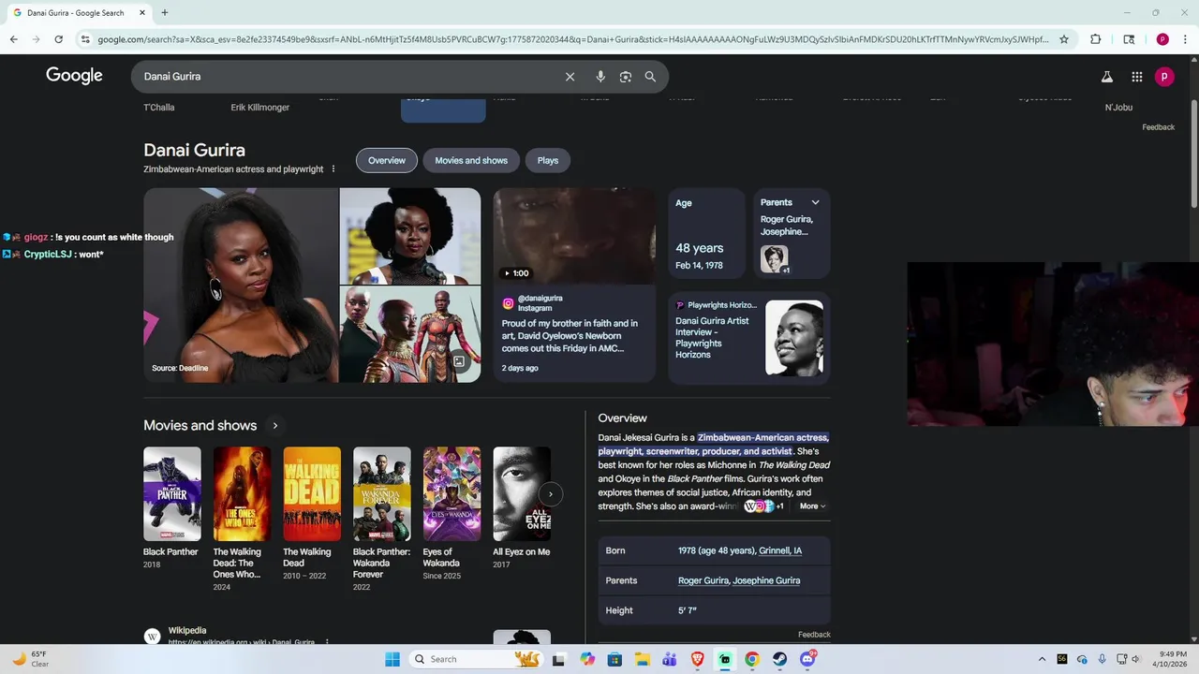Open the large Deadline portrait photo
1199x674 pixels.
(x=241, y=285)
